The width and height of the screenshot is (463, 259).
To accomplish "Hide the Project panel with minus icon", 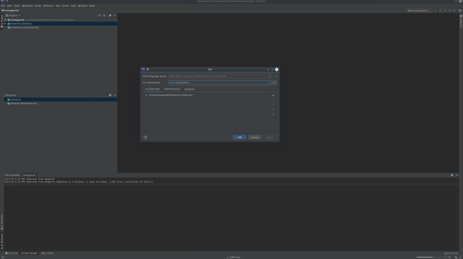I will pos(115,15).
